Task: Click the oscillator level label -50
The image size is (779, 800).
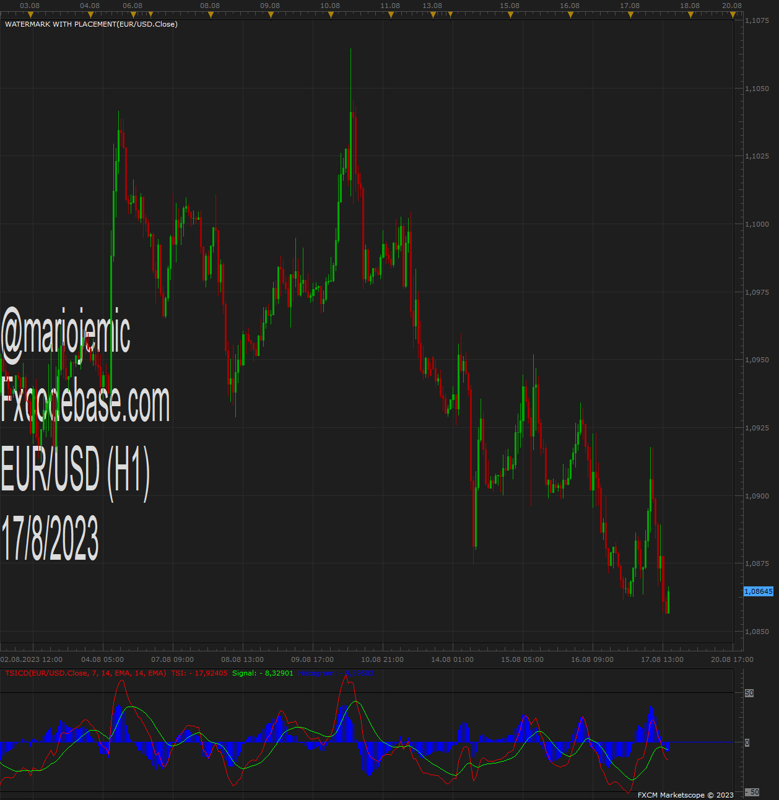Action: [x=752, y=792]
